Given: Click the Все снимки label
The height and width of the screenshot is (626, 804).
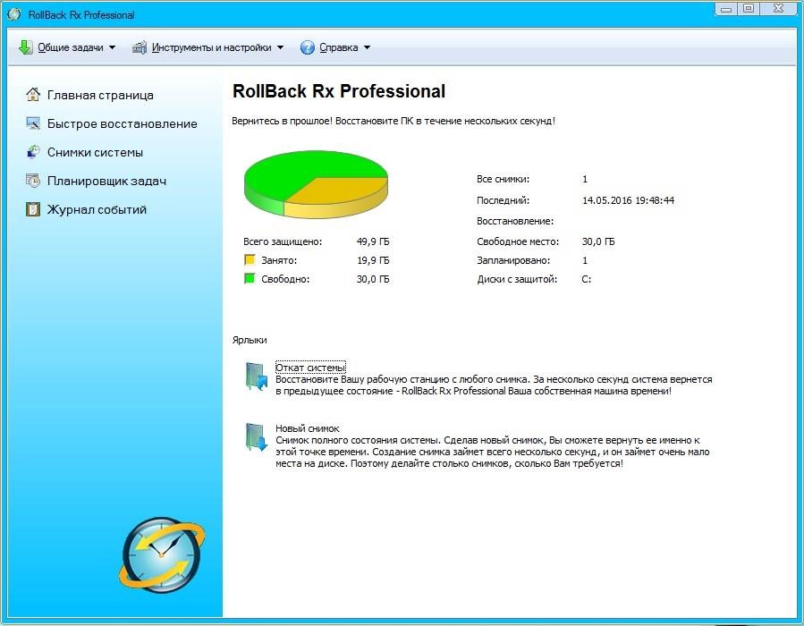Looking at the screenshot, I should pos(503,179).
